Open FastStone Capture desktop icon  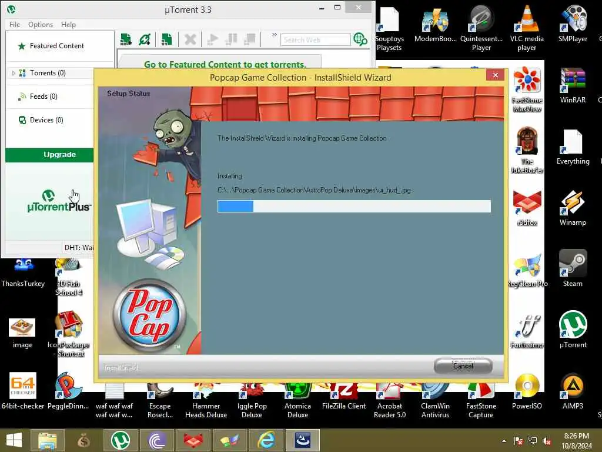(481, 400)
